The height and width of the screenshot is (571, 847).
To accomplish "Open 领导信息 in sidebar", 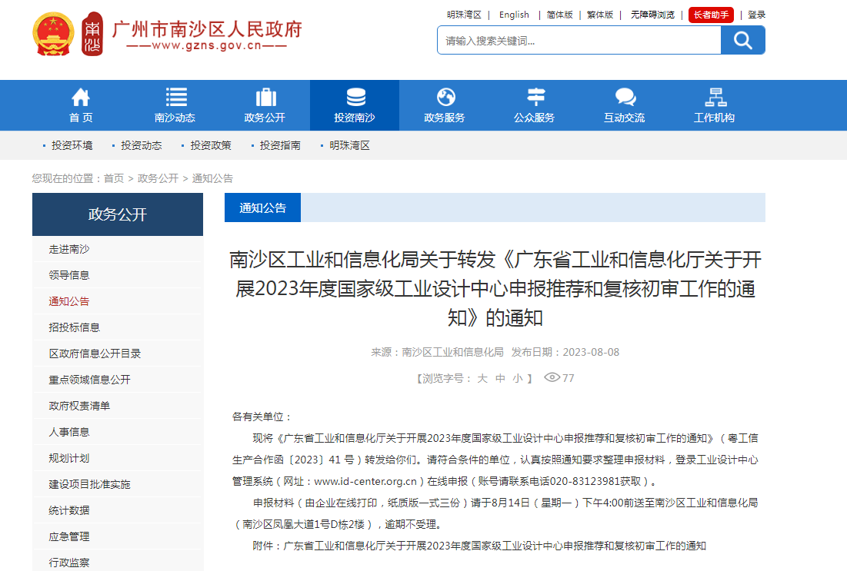I will point(69,274).
